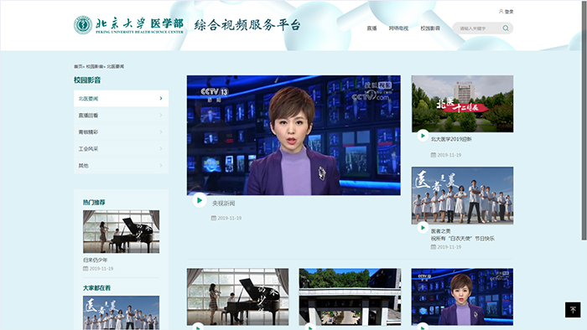Click the user login icon
587x330 pixels.
pyautogui.click(x=501, y=11)
